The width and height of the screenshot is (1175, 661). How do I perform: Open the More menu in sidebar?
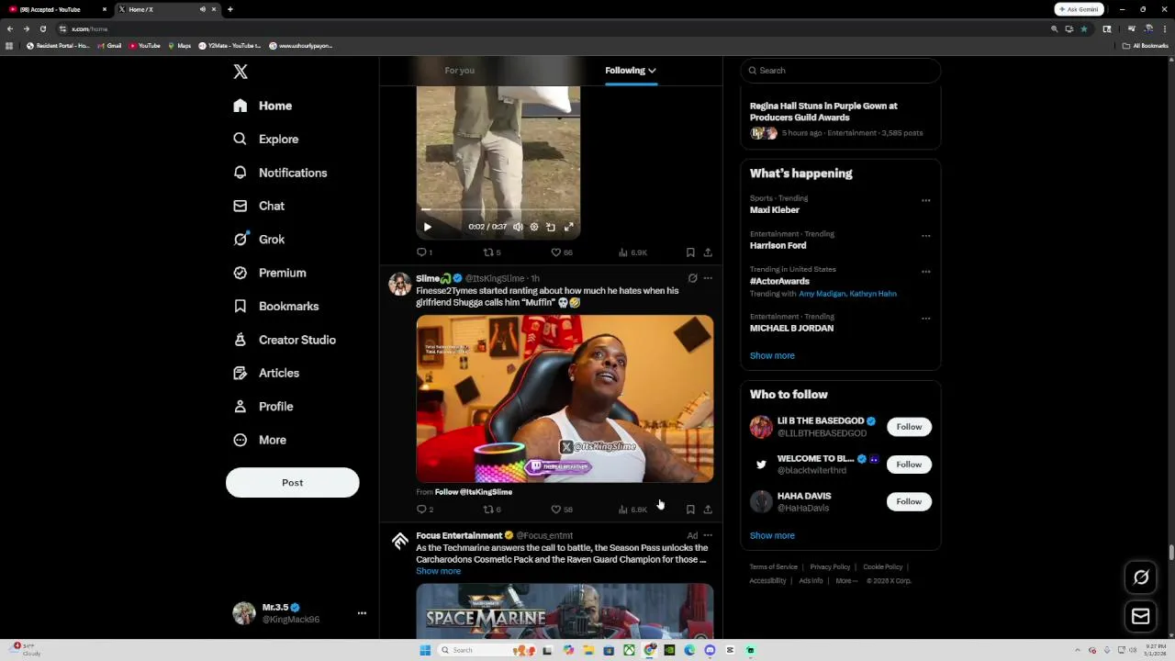click(260, 440)
